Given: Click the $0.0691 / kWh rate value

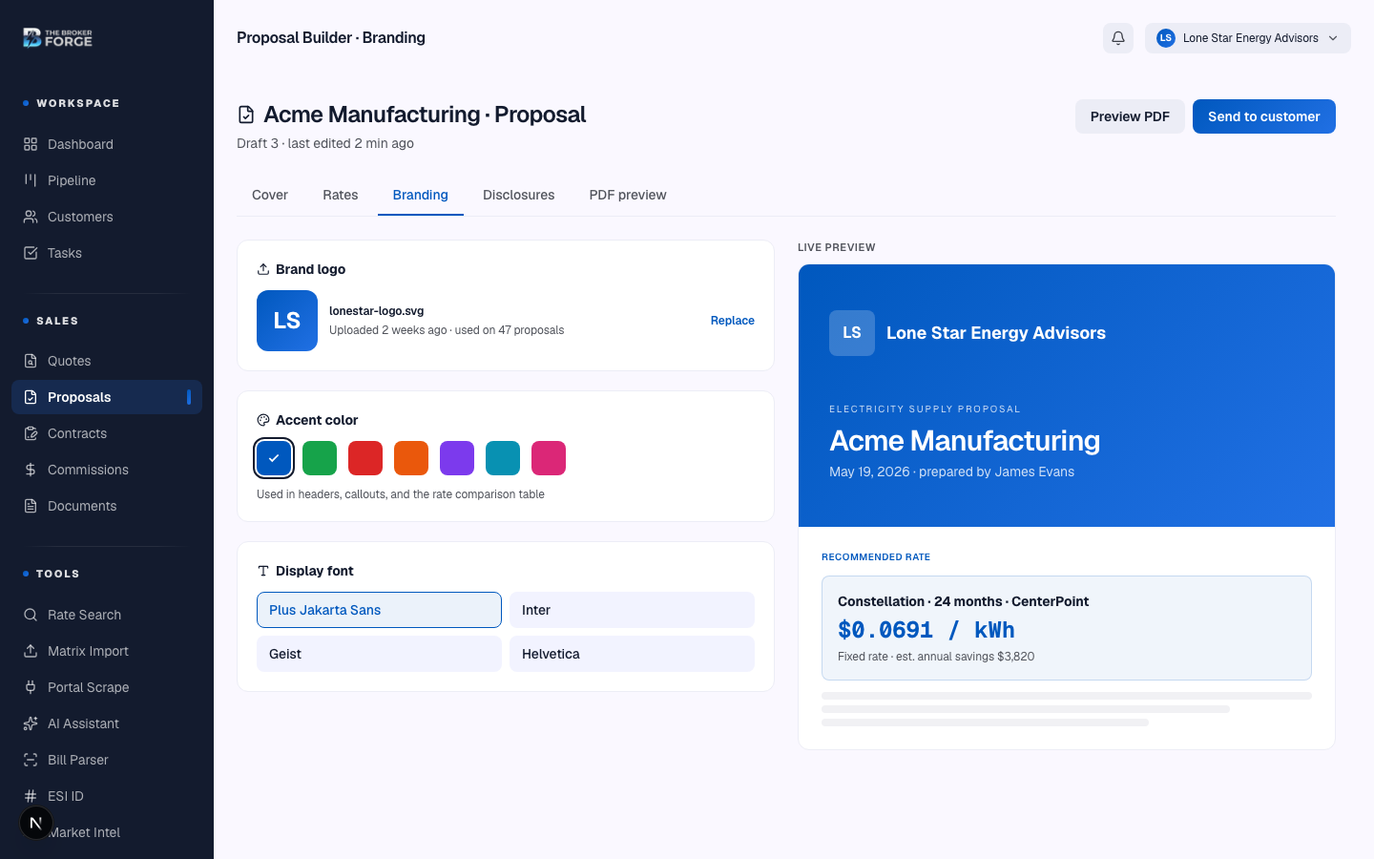Looking at the screenshot, I should pyautogui.click(x=926, y=630).
